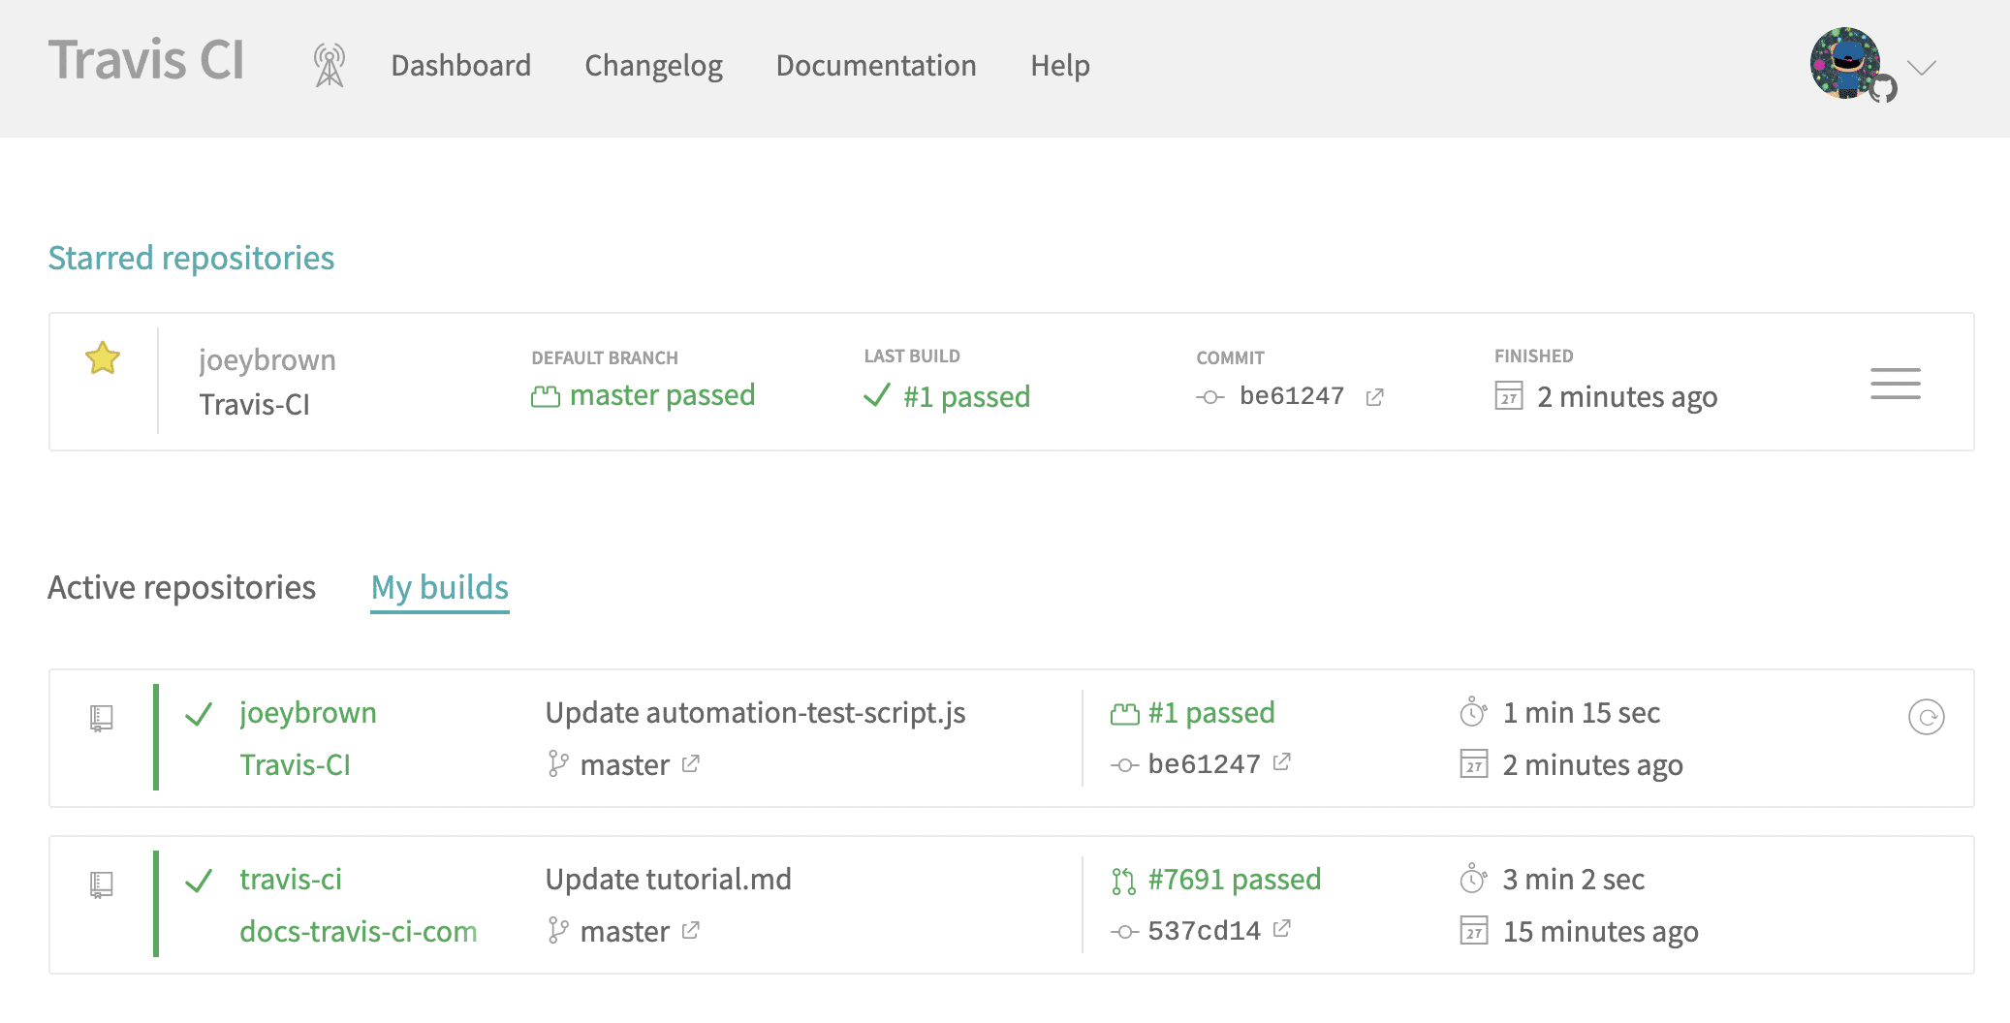The height and width of the screenshot is (1023, 2010).
Task: Open external link icon next to be61247 in My builds
Action: (1281, 762)
